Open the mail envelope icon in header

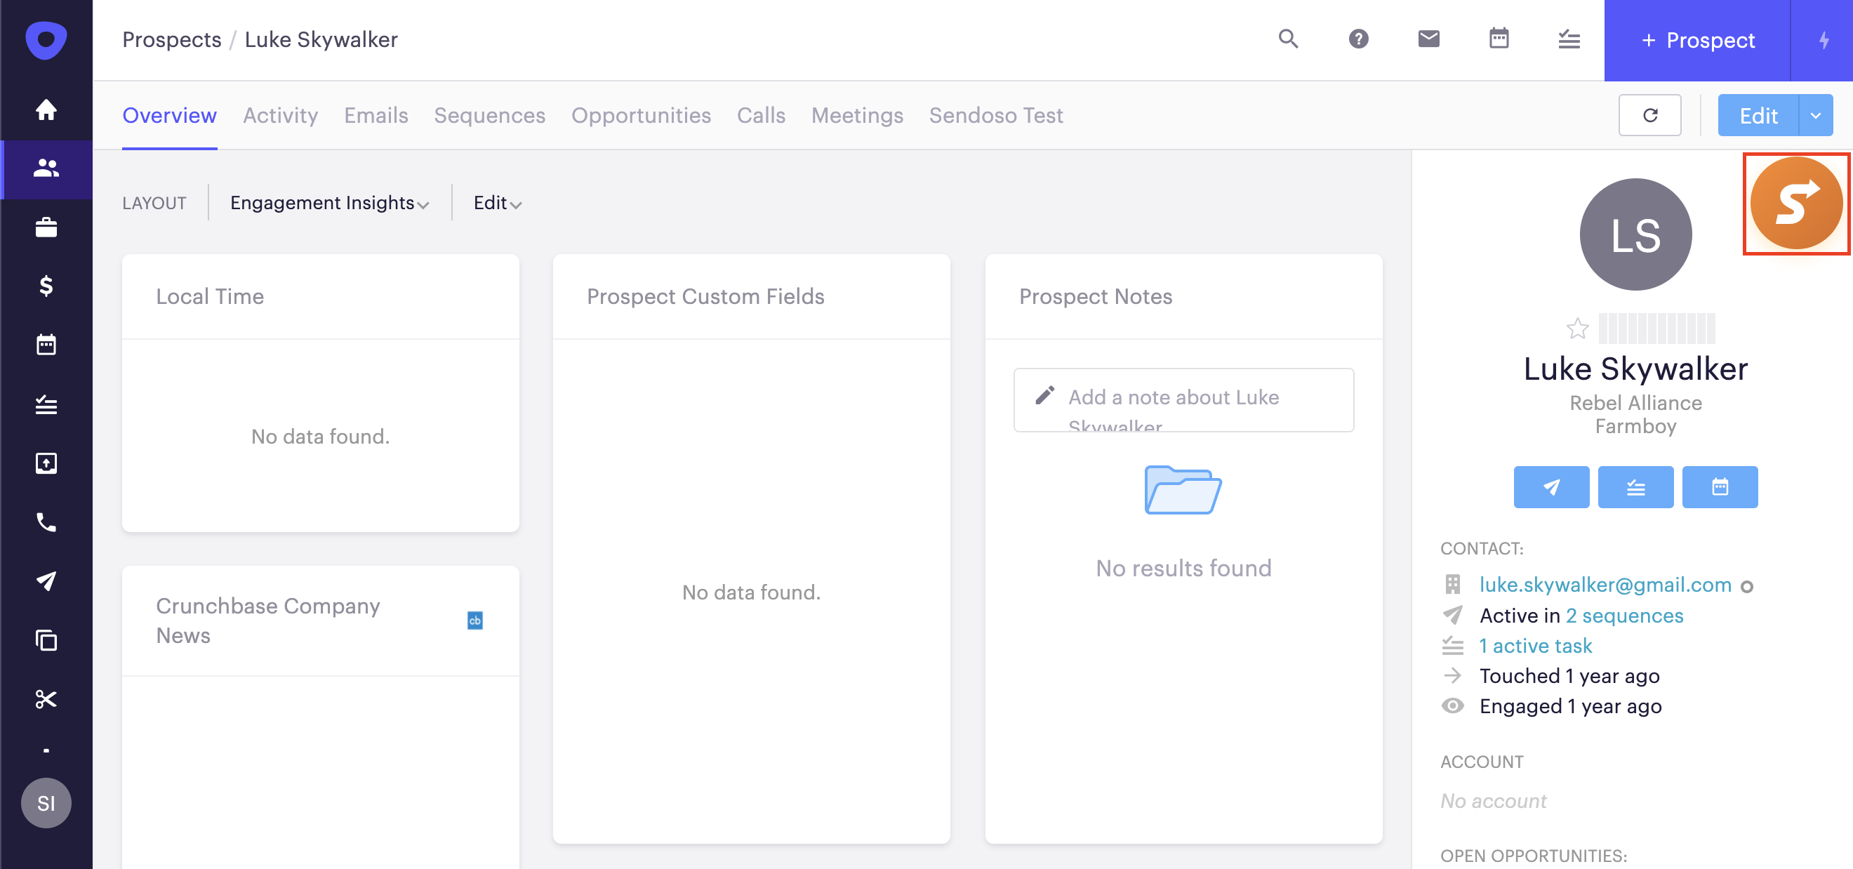[x=1428, y=39]
